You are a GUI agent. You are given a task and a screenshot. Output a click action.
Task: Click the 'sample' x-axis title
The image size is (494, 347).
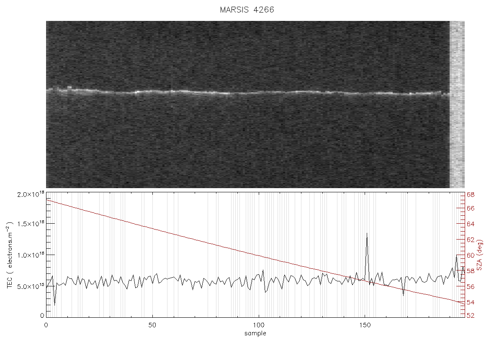click(255, 334)
